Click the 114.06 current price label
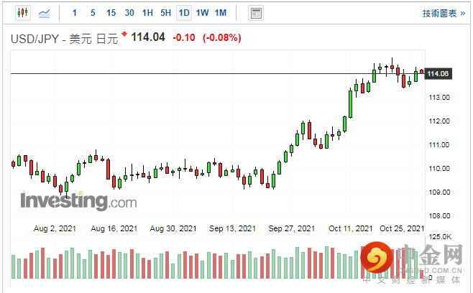Viewport: 473px width, 293px height. (x=438, y=74)
